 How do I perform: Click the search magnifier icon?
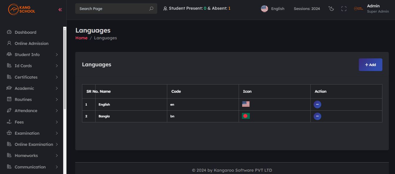(151, 9)
